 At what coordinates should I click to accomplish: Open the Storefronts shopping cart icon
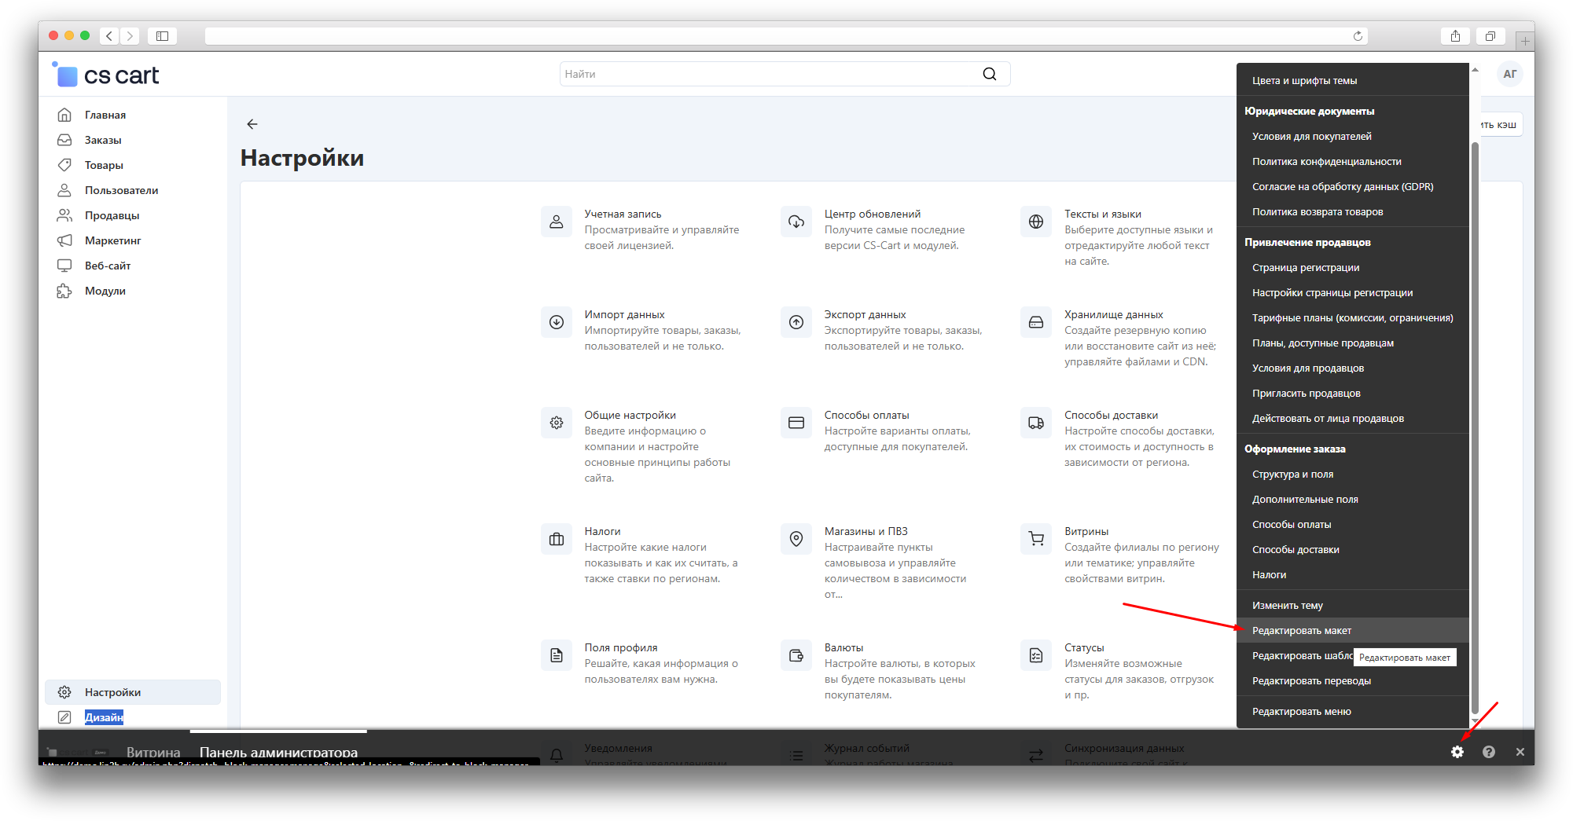pos(1036,539)
